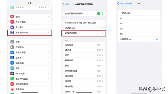Tap the 通用 gear icon
The image size is (168, 94).
12,42
